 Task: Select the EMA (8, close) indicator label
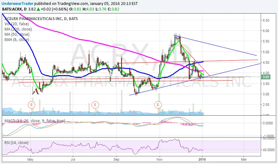pos(17,40)
